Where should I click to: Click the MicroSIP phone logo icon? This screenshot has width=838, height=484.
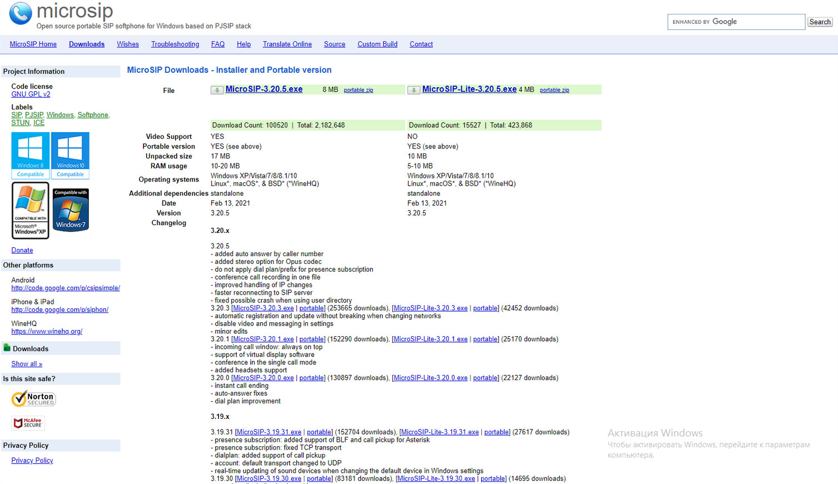click(x=21, y=13)
